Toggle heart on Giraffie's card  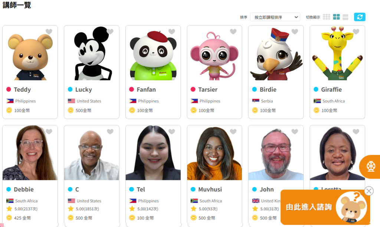356,32
